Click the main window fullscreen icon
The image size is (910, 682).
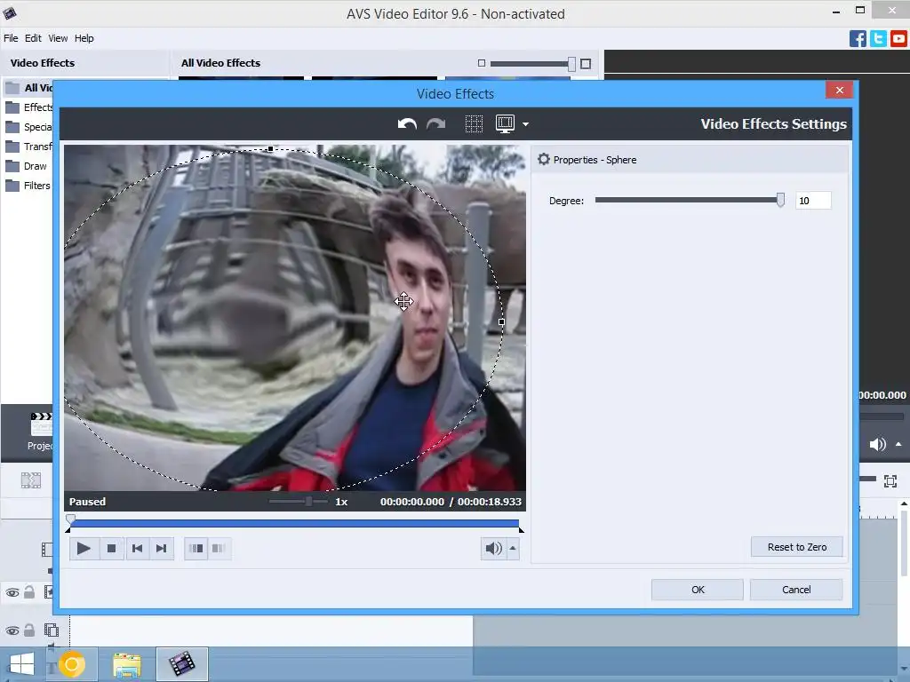(890, 480)
